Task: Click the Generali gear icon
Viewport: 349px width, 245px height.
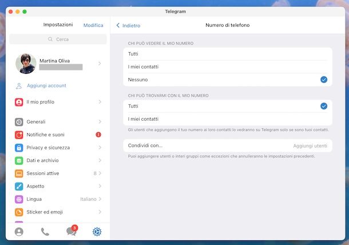Action: coord(19,122)
